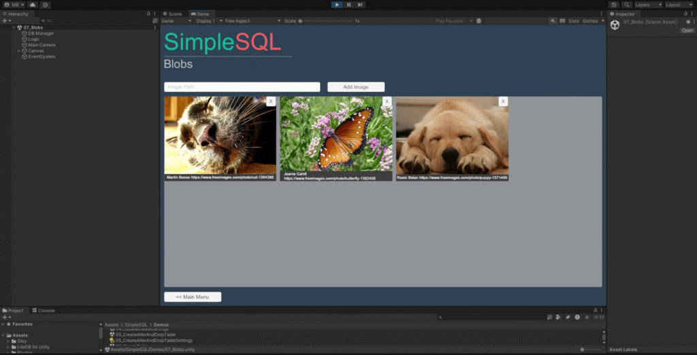Switch to the Console tab
This screenshot has height=355, width=697.
coord(43,311)
